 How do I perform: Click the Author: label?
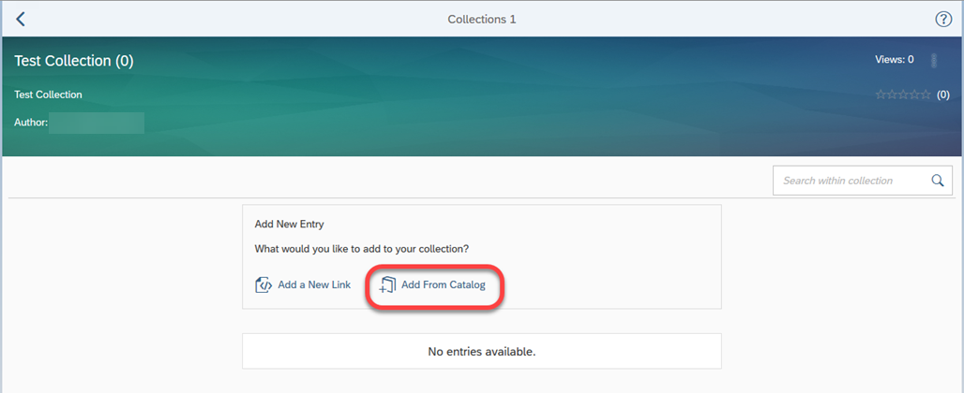pyautogui.click(x=31, y=123)
